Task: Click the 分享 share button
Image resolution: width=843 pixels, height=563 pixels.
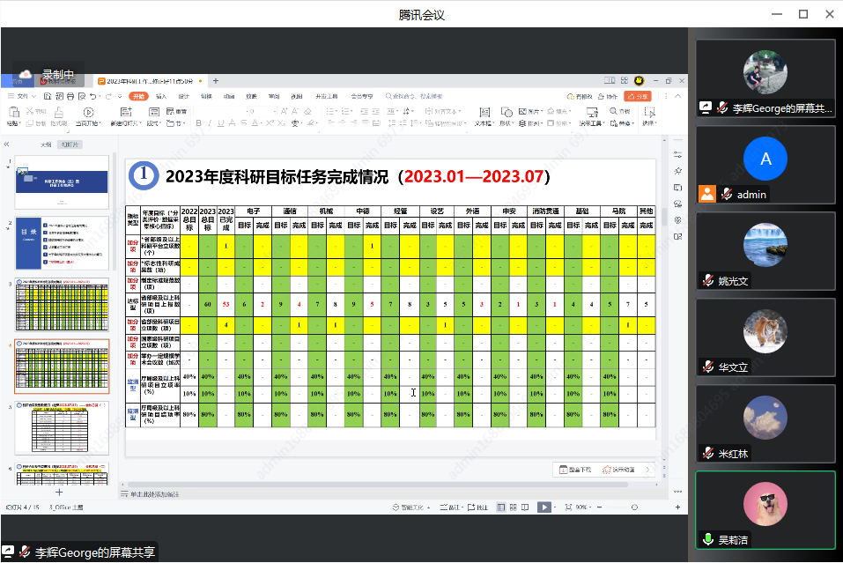Action: point(637,96)
